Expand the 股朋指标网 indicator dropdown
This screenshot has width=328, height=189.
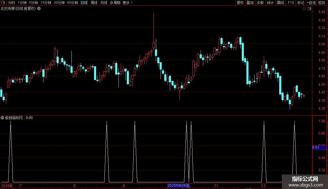[2, 118]
